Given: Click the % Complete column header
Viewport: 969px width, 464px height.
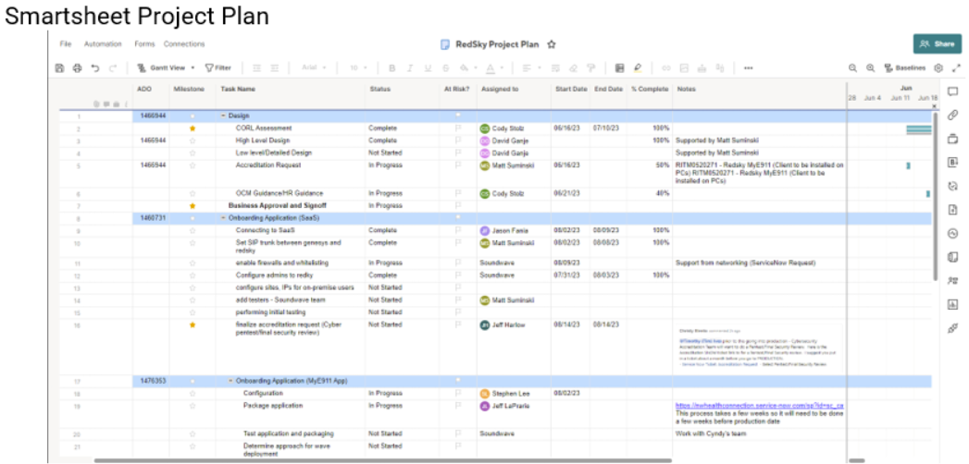Looking at the screenshot, I should (x=649, y=90).
